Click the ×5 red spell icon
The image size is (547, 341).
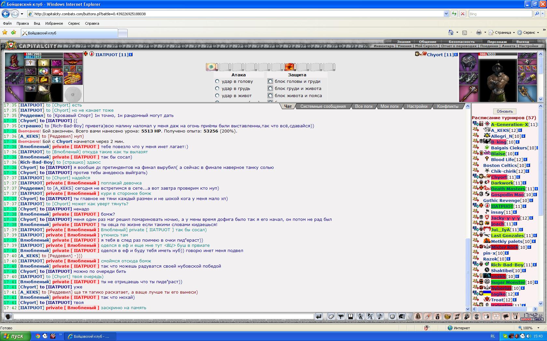(x=56, y=71)
